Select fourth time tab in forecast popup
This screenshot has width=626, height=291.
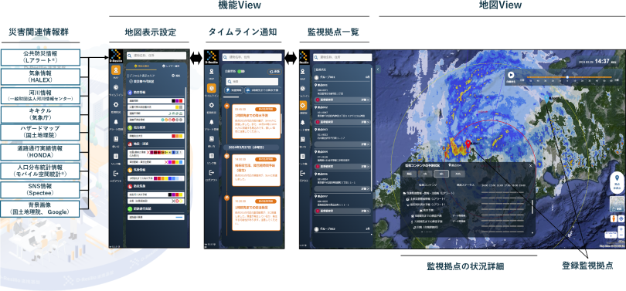tap(458, 174)
